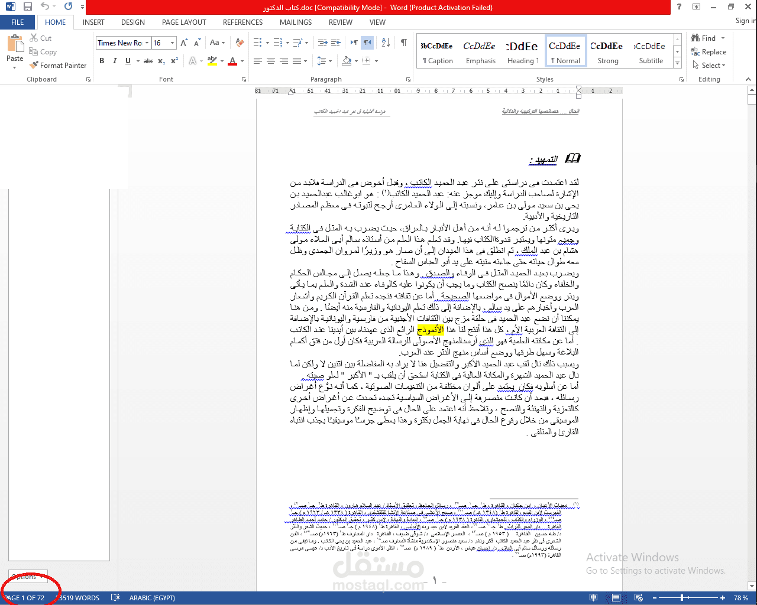757x605 pixels.
Task: Click the Find binoculars button
Action: [x=704, y=38]
